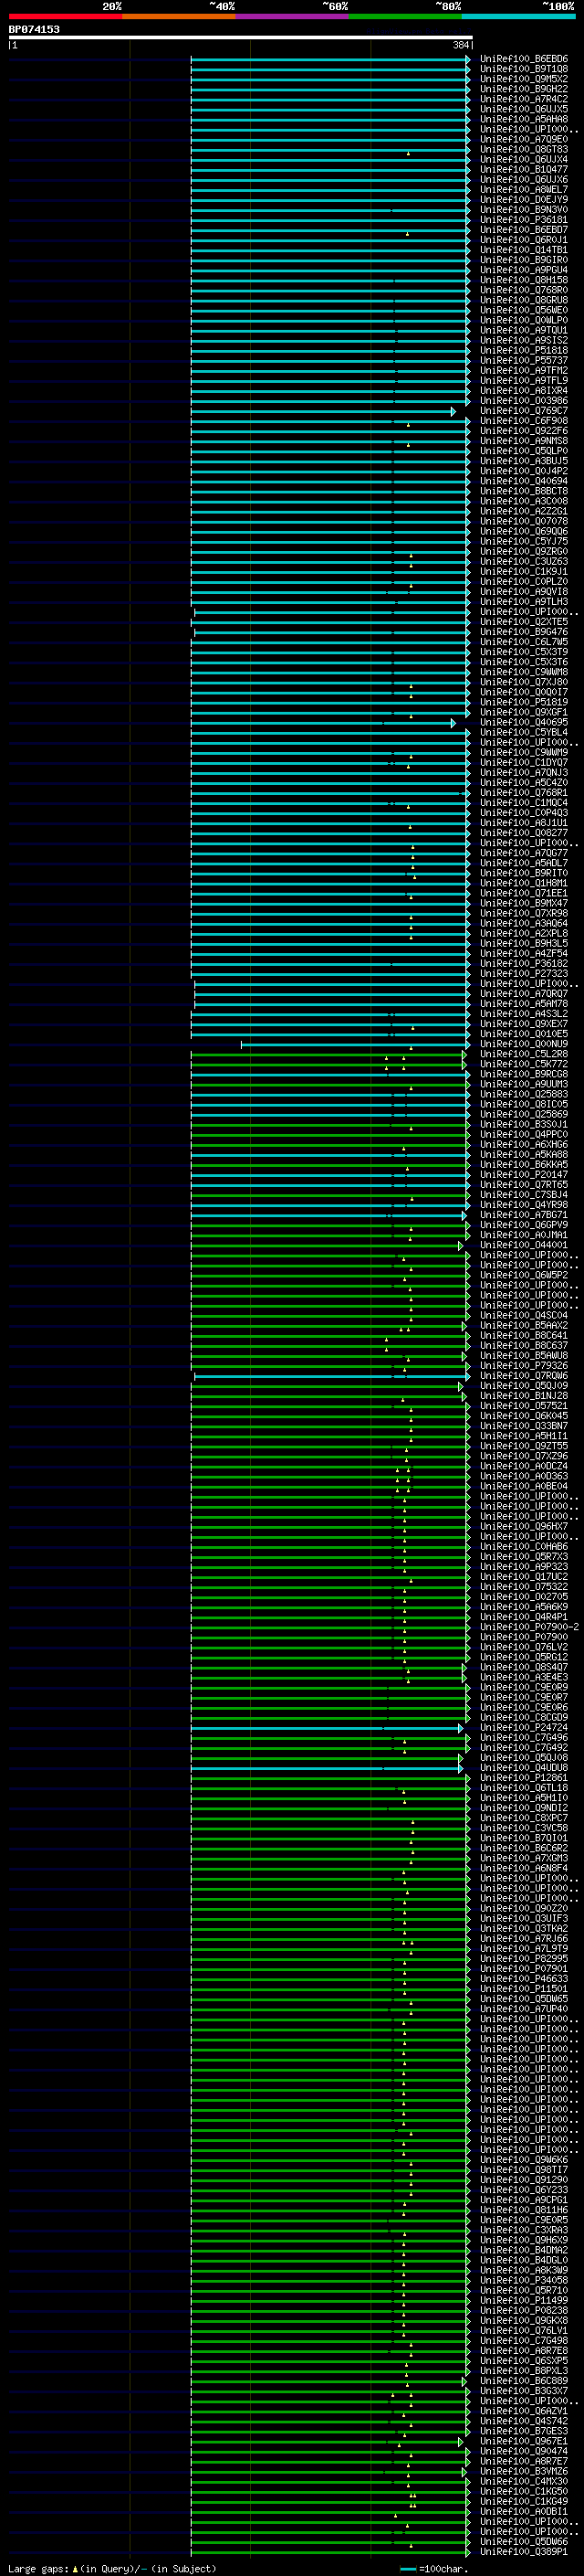Open the UniRef100_P55737 label

point(524,360)
